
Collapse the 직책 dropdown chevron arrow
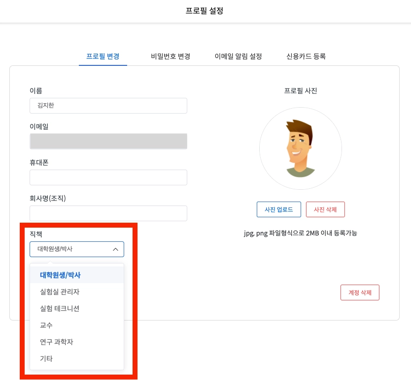pos(115,249)
